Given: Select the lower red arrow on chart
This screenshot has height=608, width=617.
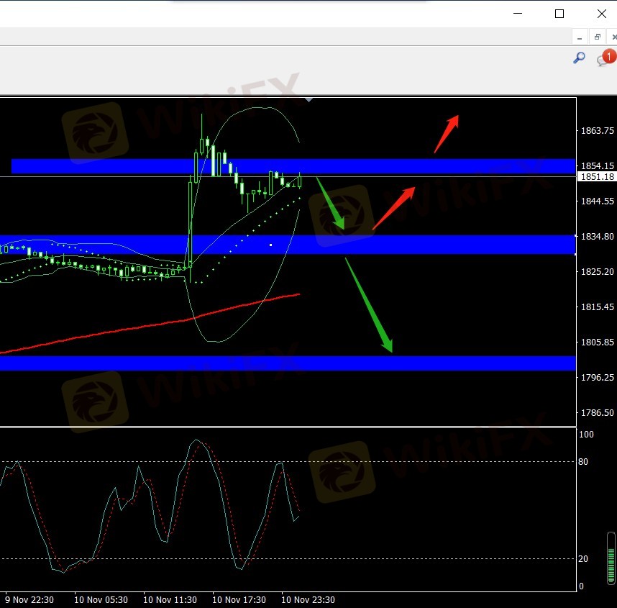Looking at the screenshot, I should (394, 208).
